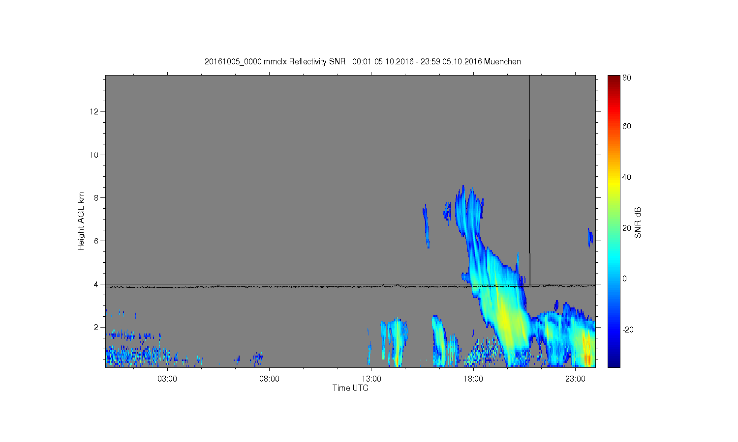This screenshot has width=738, height=442.
Task: Click the small isolated echo at 6 km near 23:30
Action: 590,238
